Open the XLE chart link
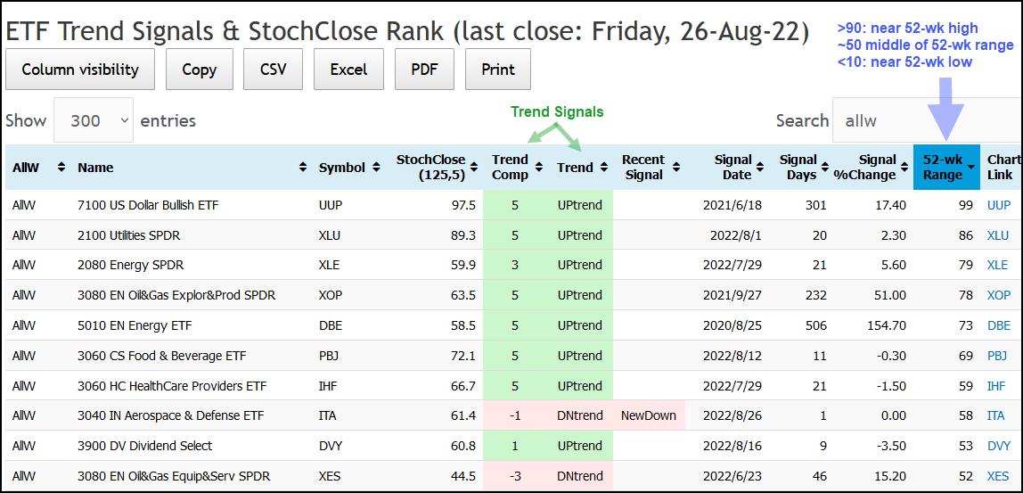 pyautogui.click(x=998, y=265)
